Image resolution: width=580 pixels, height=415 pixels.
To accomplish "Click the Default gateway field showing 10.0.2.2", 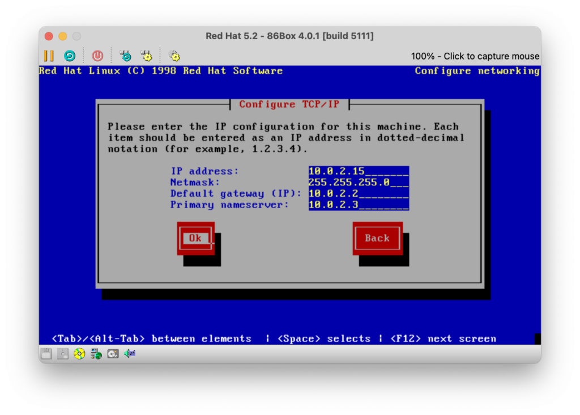I will pyautogui.click(x=359, y=194).
